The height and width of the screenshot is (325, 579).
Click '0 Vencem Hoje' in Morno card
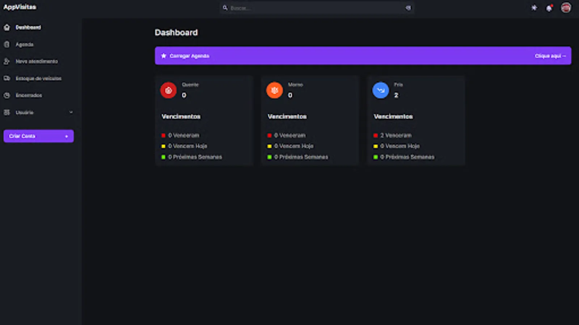[294, 146]
